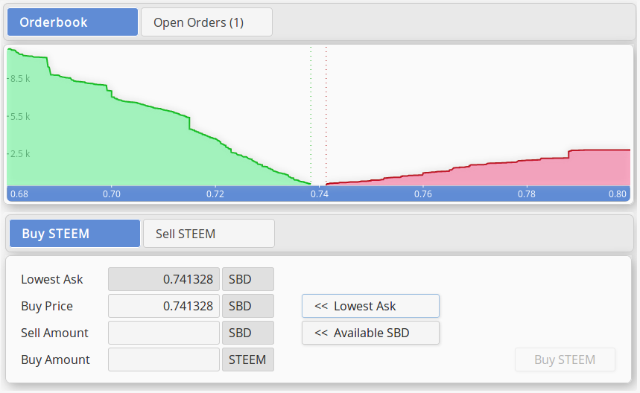Click the 0.76 price axis label
This screenshot has width=640, height=393.
point(423,194)
